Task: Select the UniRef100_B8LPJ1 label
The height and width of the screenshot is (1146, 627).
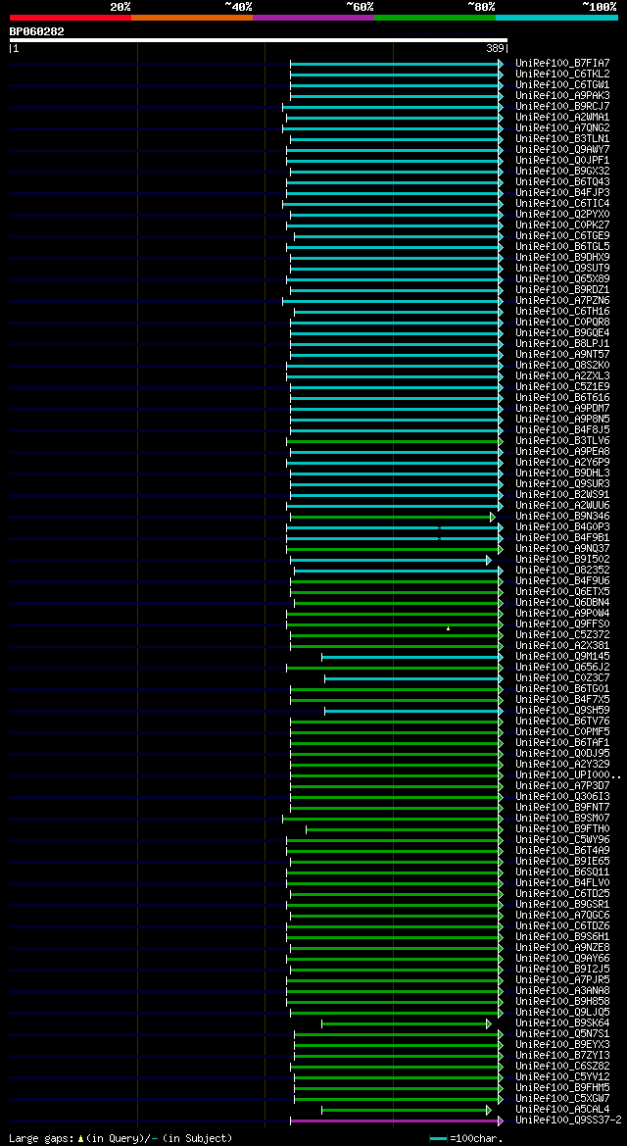Action: click(x=562, y=343)
